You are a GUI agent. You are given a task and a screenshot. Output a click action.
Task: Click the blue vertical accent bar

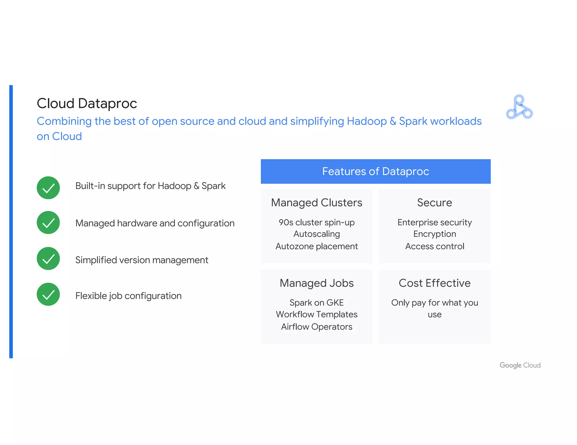coord(11,221)
